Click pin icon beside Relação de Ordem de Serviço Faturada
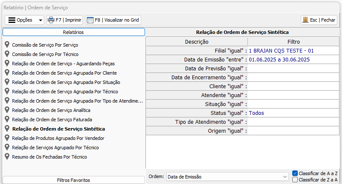342x184 pixels. (x=7, y=120)
